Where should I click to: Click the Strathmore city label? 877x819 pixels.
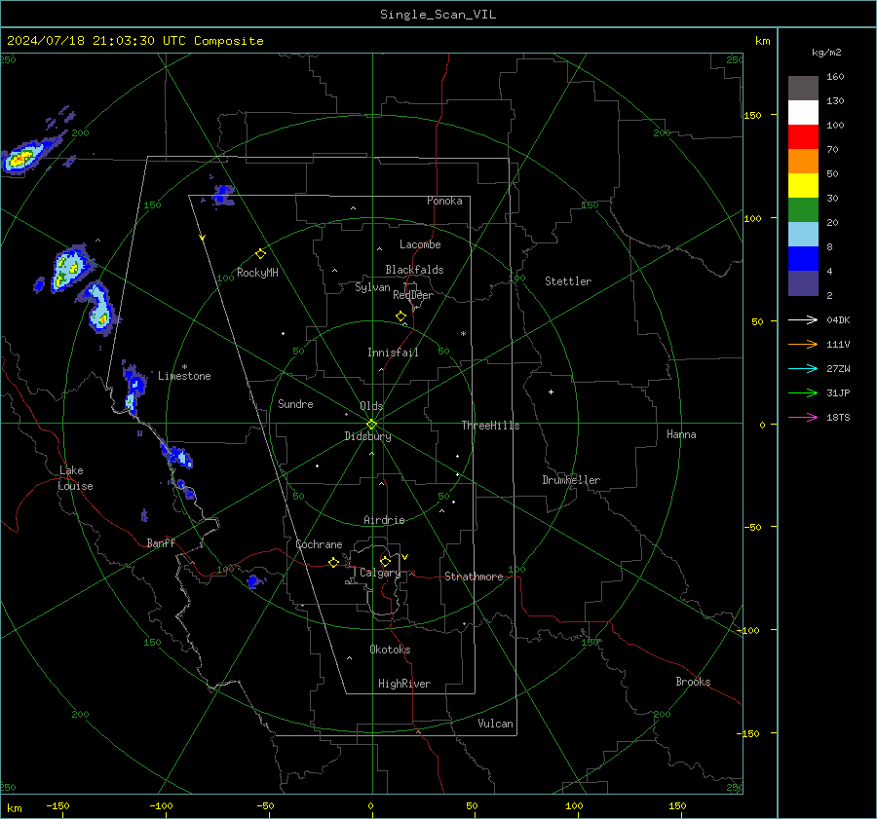coord(474,577)
